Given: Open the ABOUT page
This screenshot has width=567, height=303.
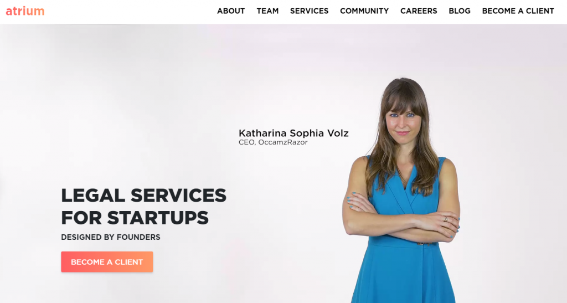Looking at the screenshot, I should (x=231, y=11).
